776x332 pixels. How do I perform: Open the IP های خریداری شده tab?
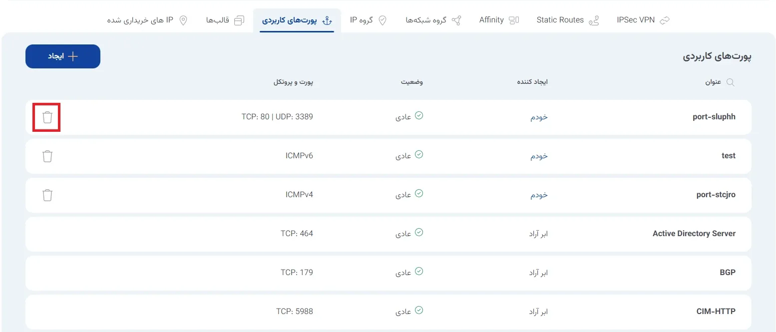[x=147, y=20]
